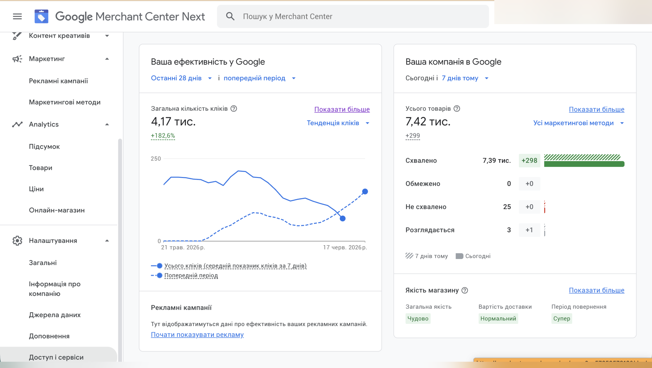Open Інформація про компанію settings
The height and width of the screenshot is (368, 652).
pyautogui.click(x=55, y=289)
